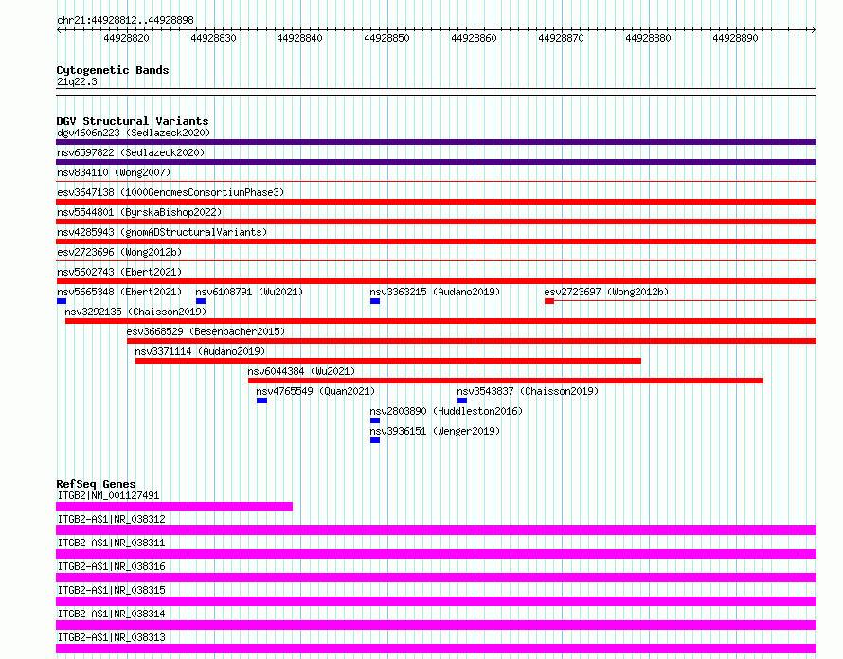Click the nsv3371114 (Audano2019) label
Image resolution: width=843 pixels, height=659 pixels.
(200, 351)
